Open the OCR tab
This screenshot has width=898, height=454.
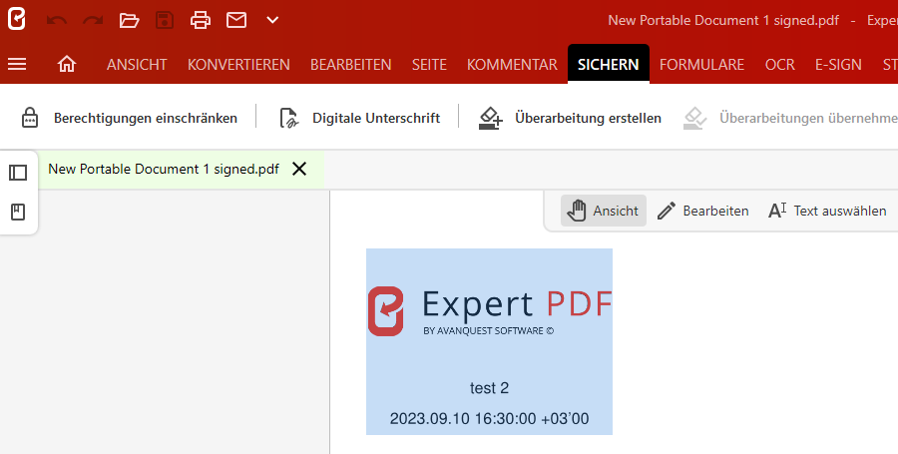(780, 64)
